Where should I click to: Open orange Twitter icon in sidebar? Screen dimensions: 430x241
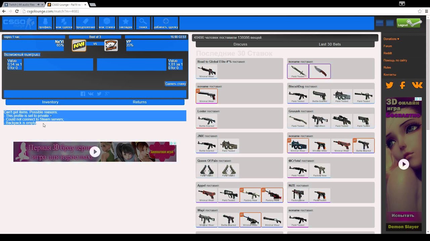pos(389,85)
